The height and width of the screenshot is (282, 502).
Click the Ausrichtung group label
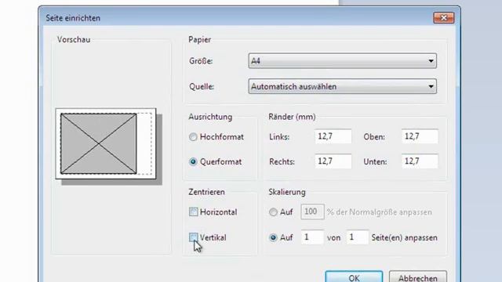coord(210,117)
